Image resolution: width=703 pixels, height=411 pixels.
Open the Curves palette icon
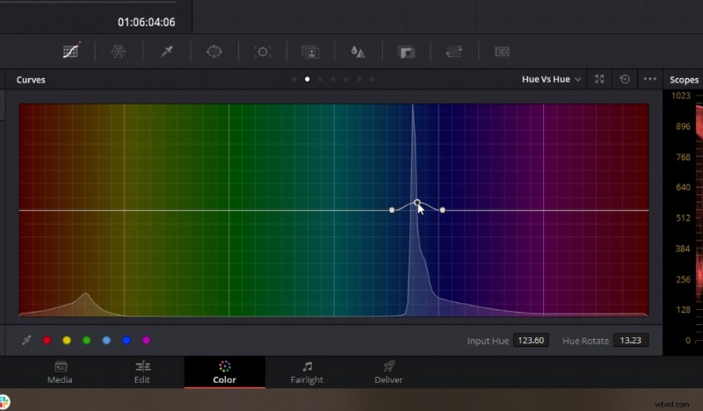[x=71, y=52]
